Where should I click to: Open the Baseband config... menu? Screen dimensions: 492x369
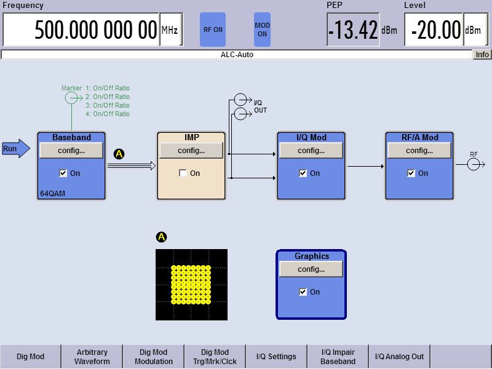click(x=71, y=151)
